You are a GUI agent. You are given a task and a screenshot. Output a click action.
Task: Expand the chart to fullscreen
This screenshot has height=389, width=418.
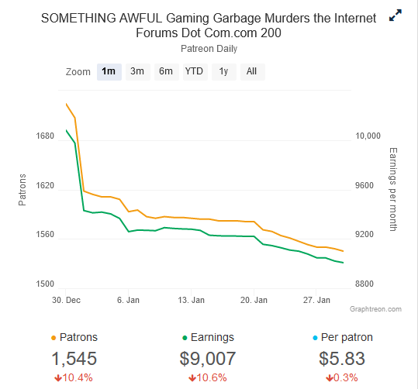click(x=396, y=15)
